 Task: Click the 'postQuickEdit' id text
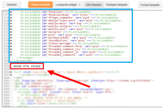click(x=59, y=38)
